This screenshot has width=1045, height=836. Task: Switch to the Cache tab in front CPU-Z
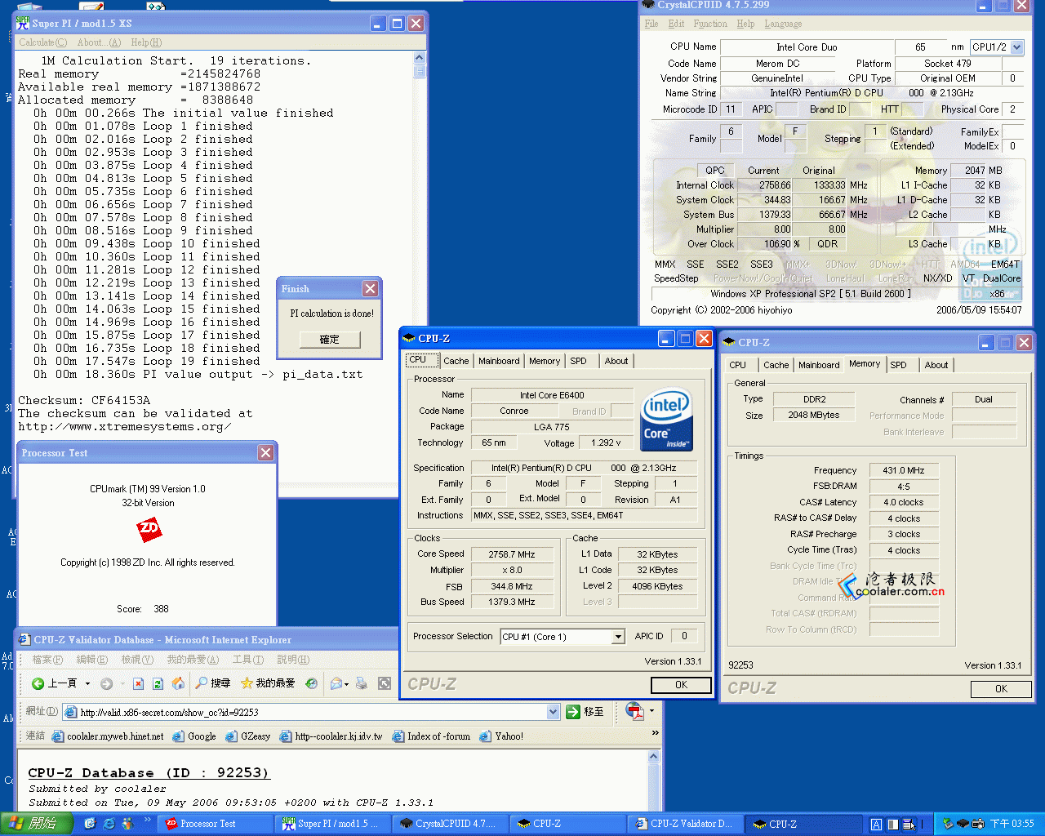tap(456, 361)
